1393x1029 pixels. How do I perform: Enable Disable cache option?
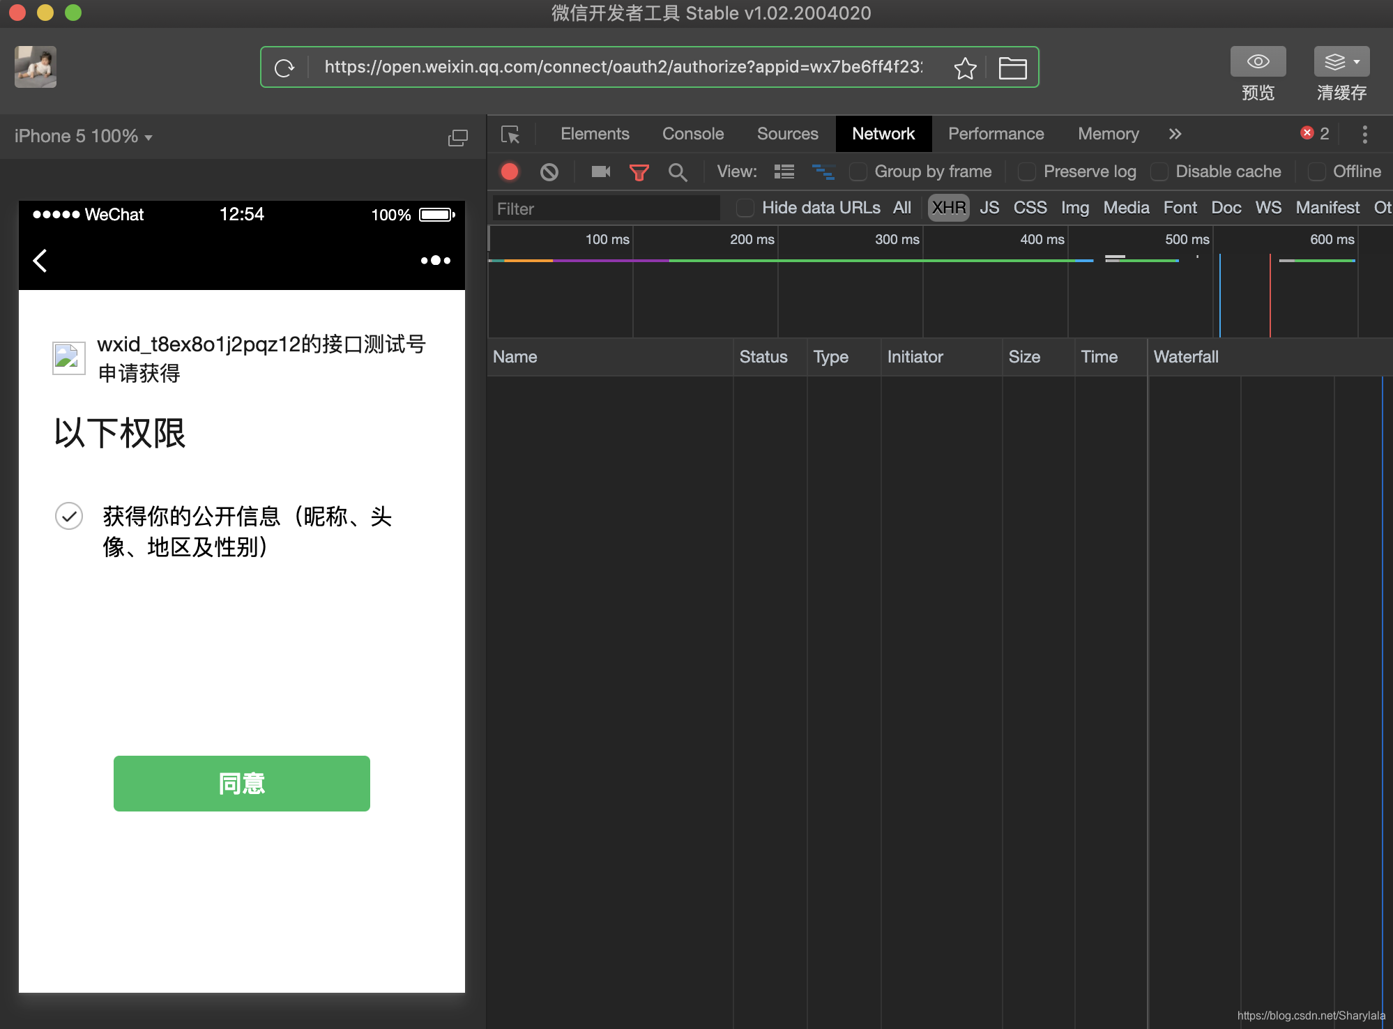click(x=1159, y=171)
